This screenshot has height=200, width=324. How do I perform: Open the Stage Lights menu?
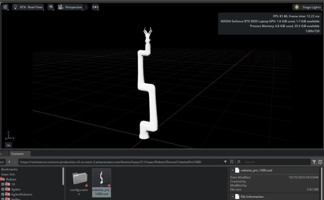[307, 7]
